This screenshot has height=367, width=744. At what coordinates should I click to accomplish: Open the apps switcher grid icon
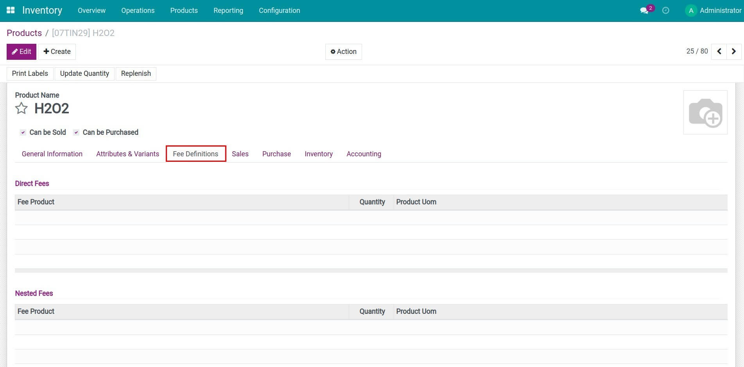coord(10,10)
